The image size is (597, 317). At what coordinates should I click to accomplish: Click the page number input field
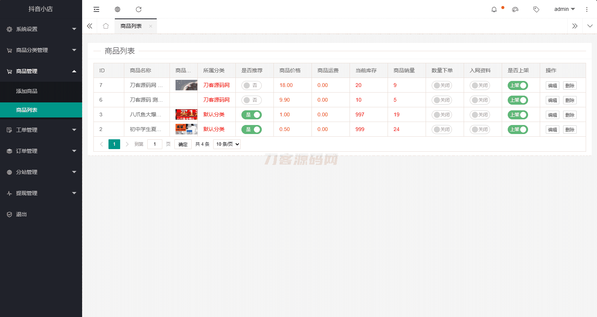pyautogui.click(x=155, y=144)
